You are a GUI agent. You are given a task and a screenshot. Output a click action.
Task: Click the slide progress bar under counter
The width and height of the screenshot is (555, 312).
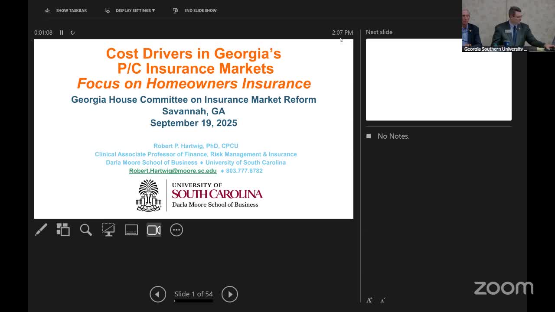(193, 301)
